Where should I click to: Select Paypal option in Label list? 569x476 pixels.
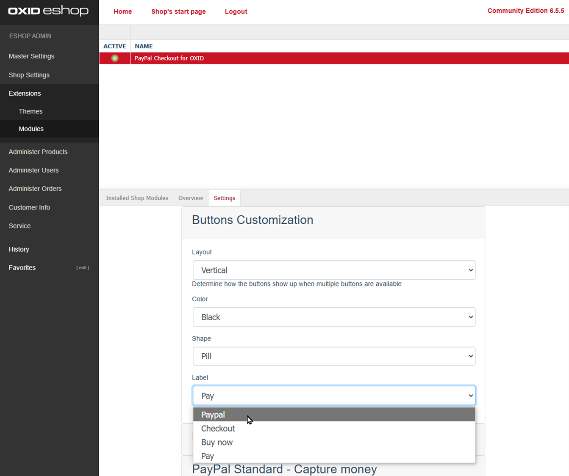click(213, 415)
